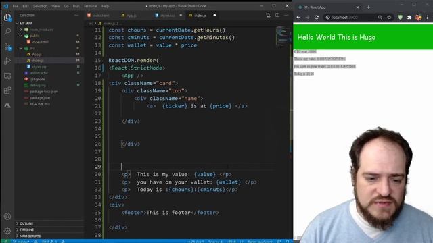The image size is (433, 243).
Task: Click the editor minimap preview
Action: click(283, 36)
